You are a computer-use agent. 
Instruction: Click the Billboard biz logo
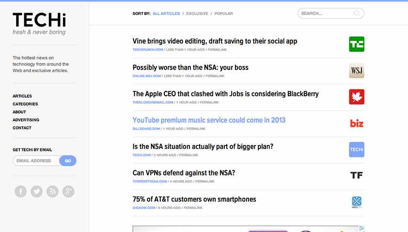[x=357, y=123]
